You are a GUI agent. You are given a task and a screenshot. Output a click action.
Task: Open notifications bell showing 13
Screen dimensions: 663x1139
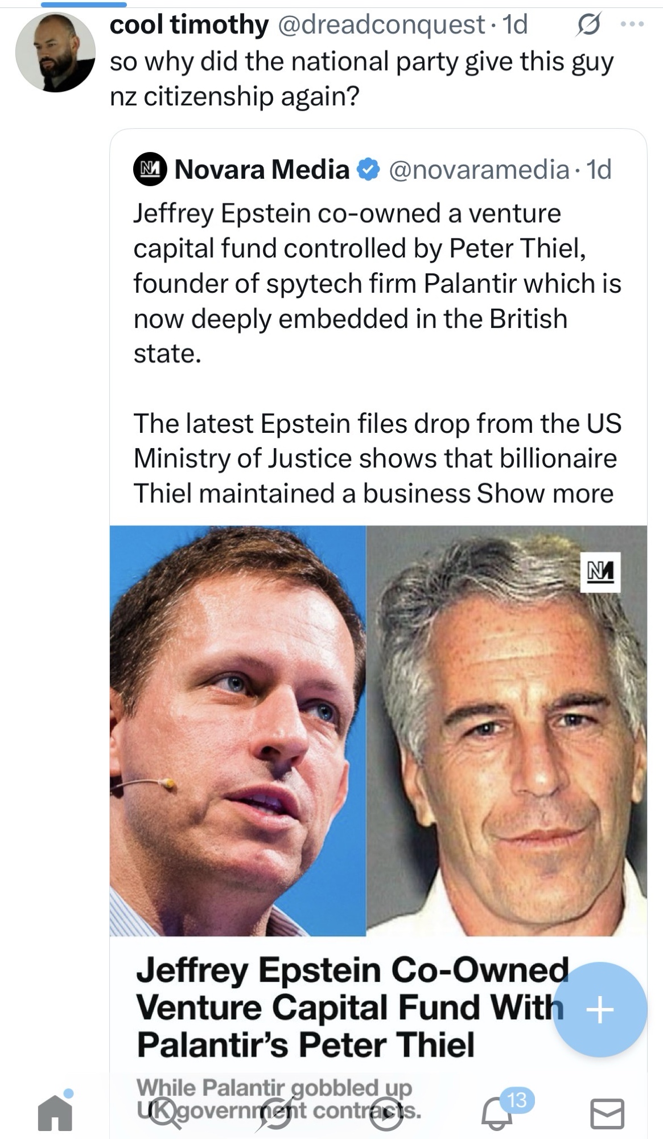[497, 1113]
